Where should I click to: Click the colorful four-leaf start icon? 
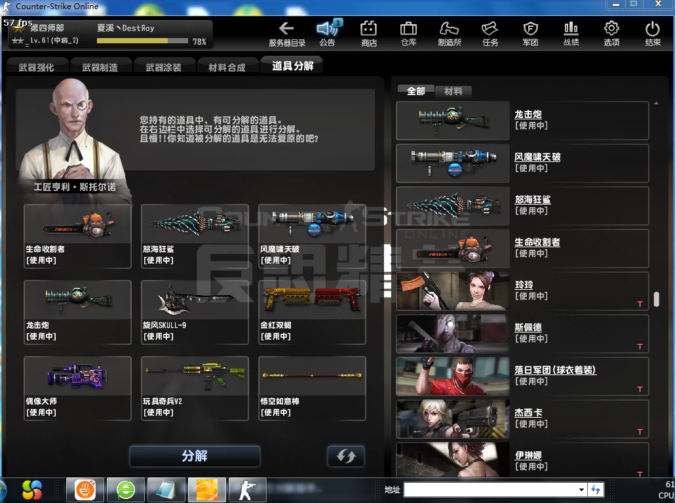coord(32,490)
